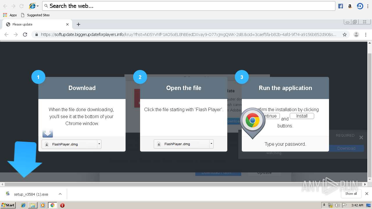Image resolution: width=372 pixels, height=209 pixels.
Task: Go back in Chrome navigation
Action: click(x=6, y=35)
